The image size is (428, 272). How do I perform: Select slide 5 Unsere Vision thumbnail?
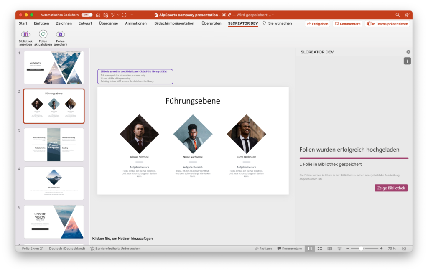tap(54, 222)
